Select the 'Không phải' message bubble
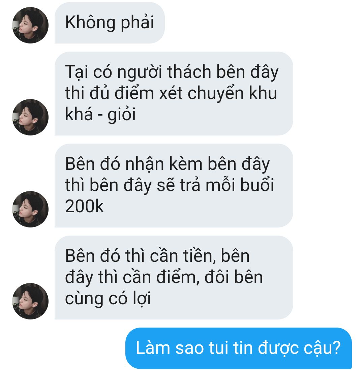The width and height of the screenshot is (364, 370). tap(110, 23)
